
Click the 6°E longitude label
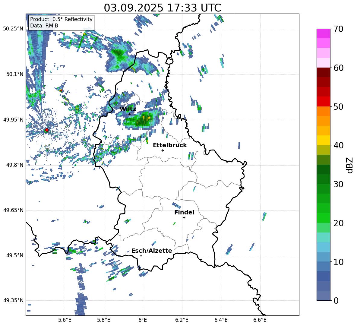pyautogui.click(x=143, y=320)
